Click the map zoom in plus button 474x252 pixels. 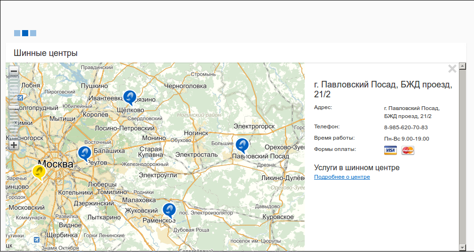click(x=14, y=145)
